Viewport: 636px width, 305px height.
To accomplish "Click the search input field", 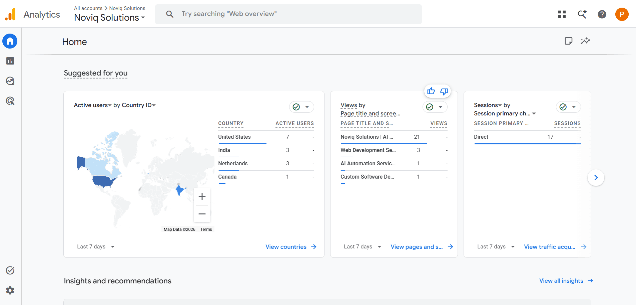I will pyautogui.click(x=288, y=14).
